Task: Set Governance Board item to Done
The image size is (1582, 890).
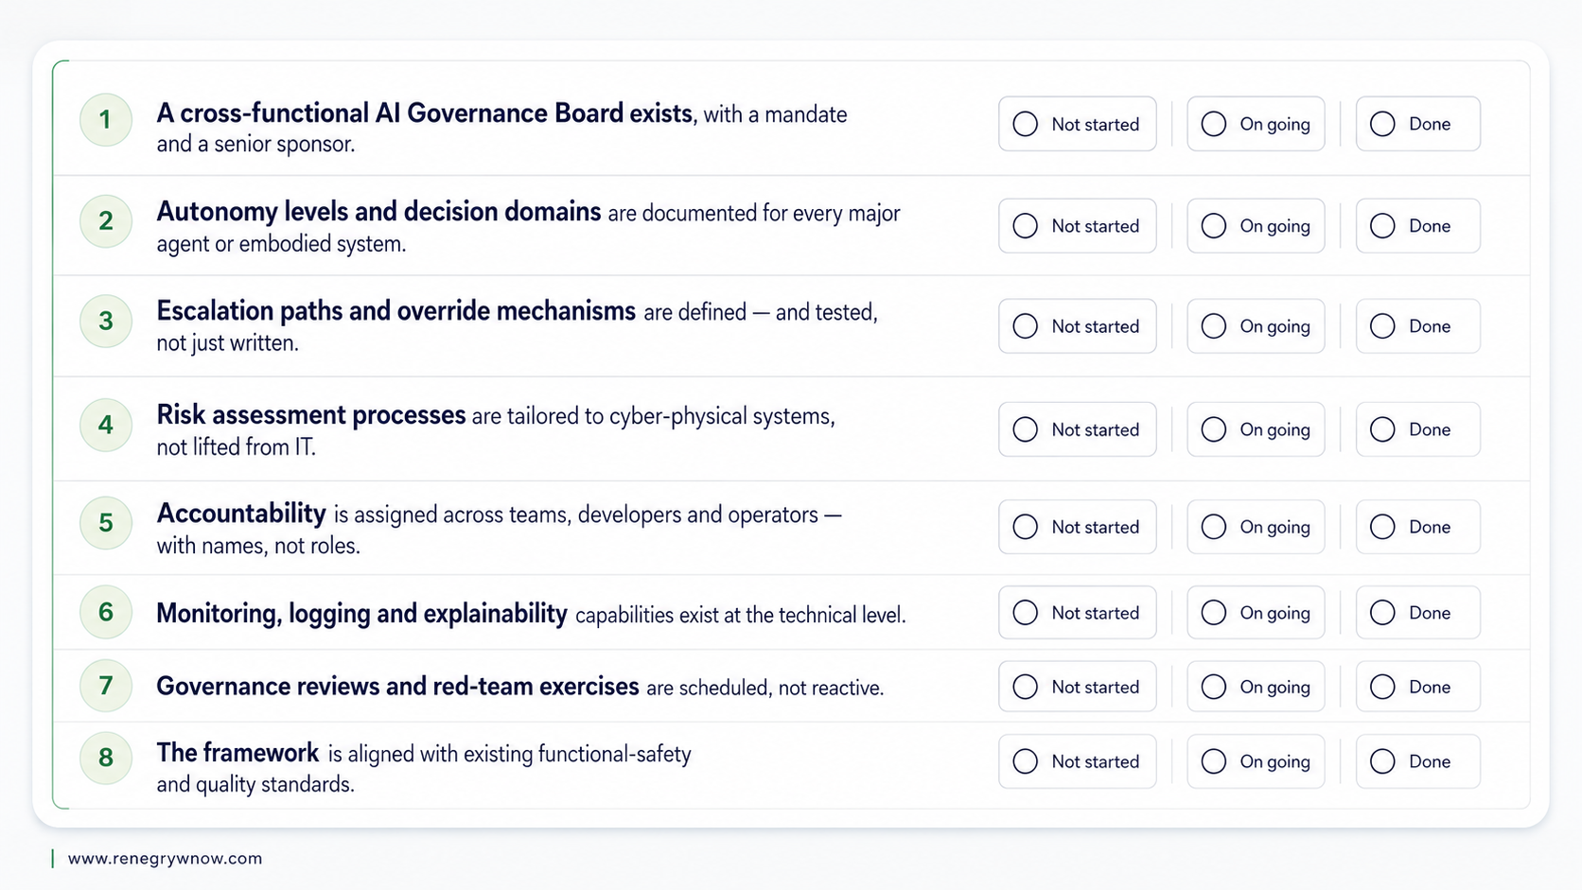Action: (x=1417, y=124)
